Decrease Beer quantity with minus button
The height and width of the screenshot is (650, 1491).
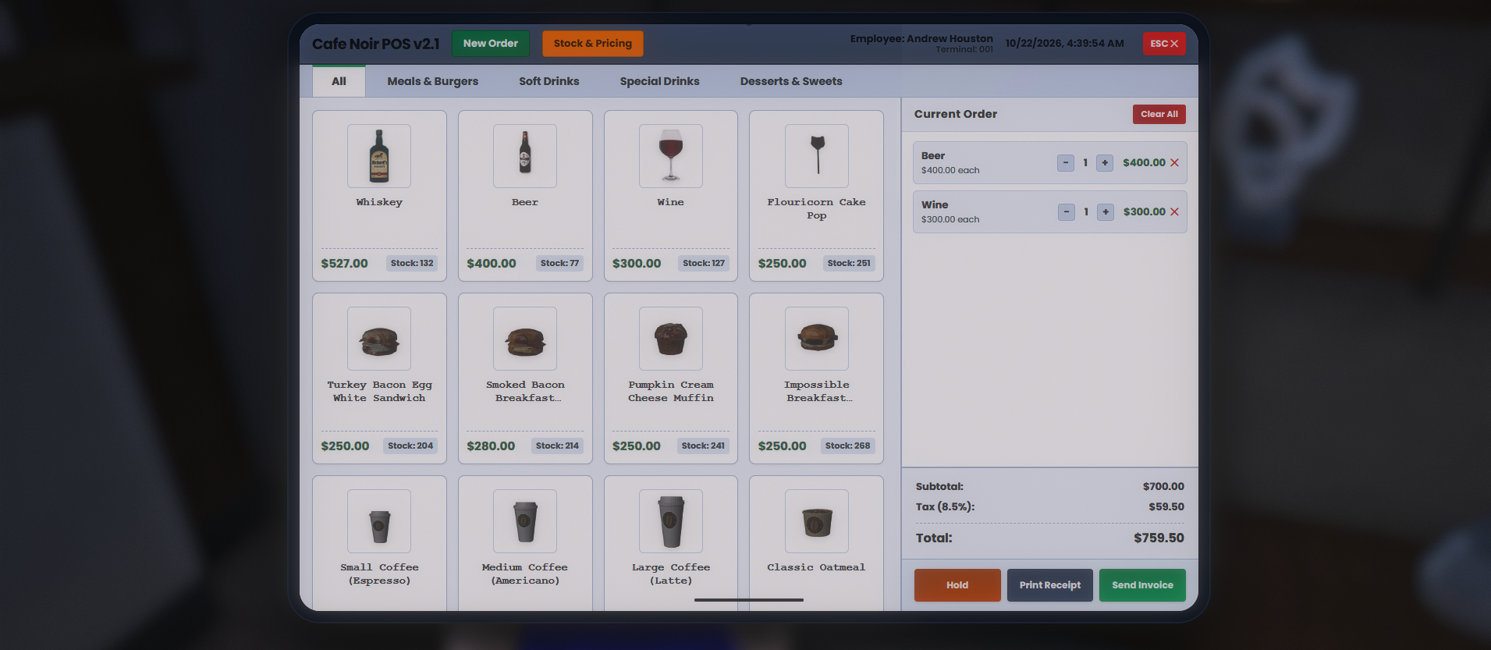click(x=1066, y=163)
